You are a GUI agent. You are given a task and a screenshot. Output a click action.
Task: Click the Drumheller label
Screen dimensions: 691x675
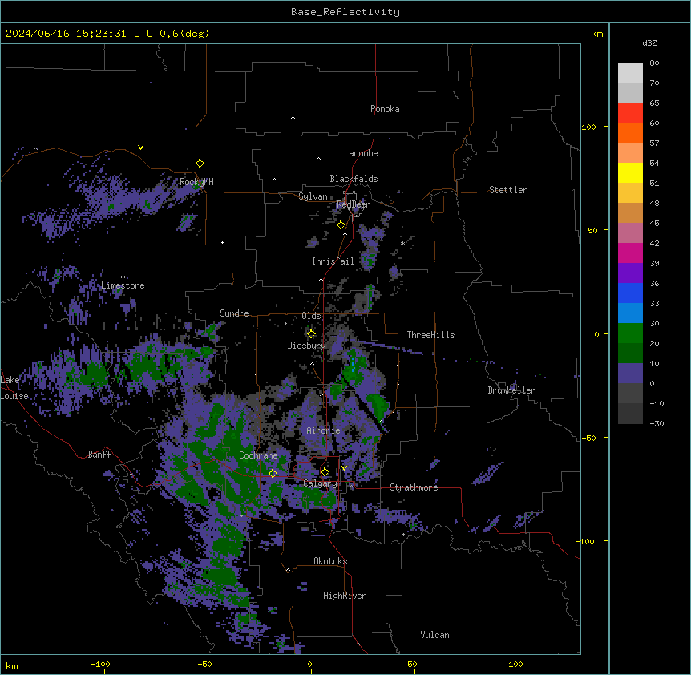pyautogui.click(x=511, y=390)
